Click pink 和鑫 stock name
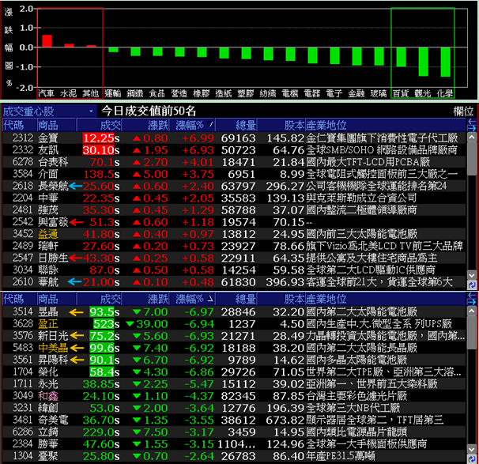Image resolution: width=479 pixels, height=464 pixels. [x=48, y=396]
